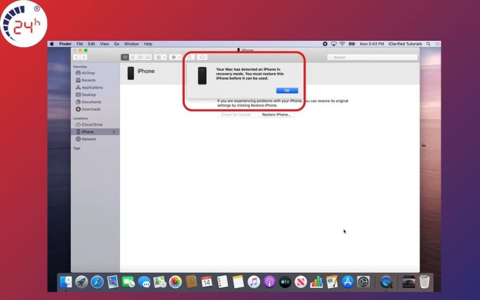
Task: Open Maps from the Dock
Action: point(160,281)
